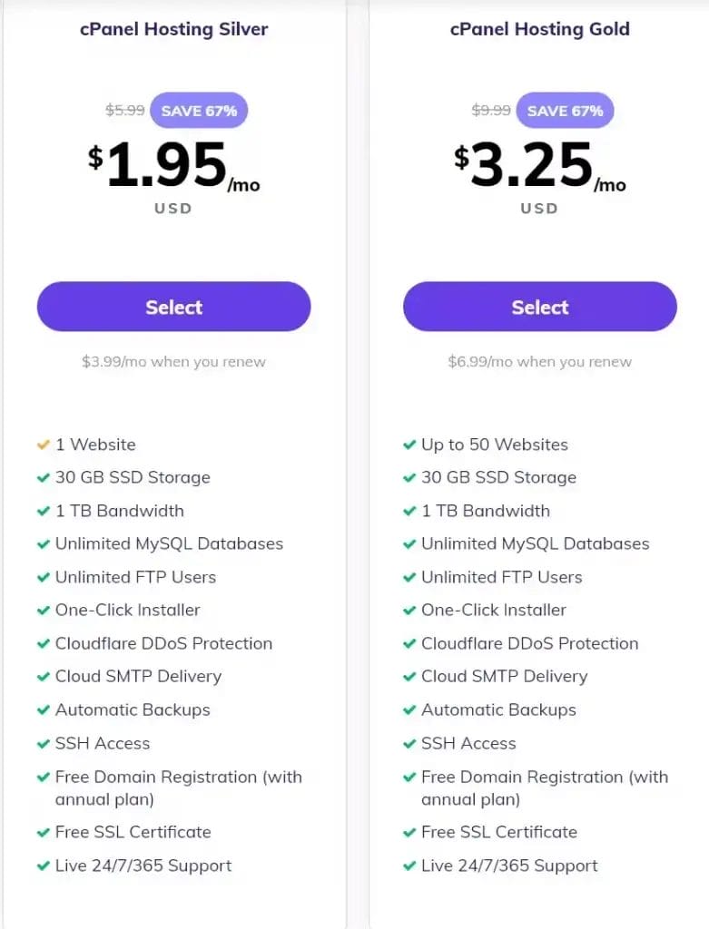Click the checkmark beside Unlimited MySQL Databases on Gold

[410, 543]
